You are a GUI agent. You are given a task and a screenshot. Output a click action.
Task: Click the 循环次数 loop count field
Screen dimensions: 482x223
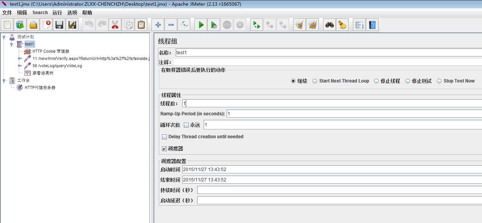point(343,125)
